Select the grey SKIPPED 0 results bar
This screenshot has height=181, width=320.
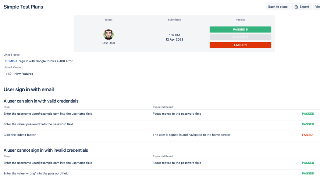(x=240, y=37)
